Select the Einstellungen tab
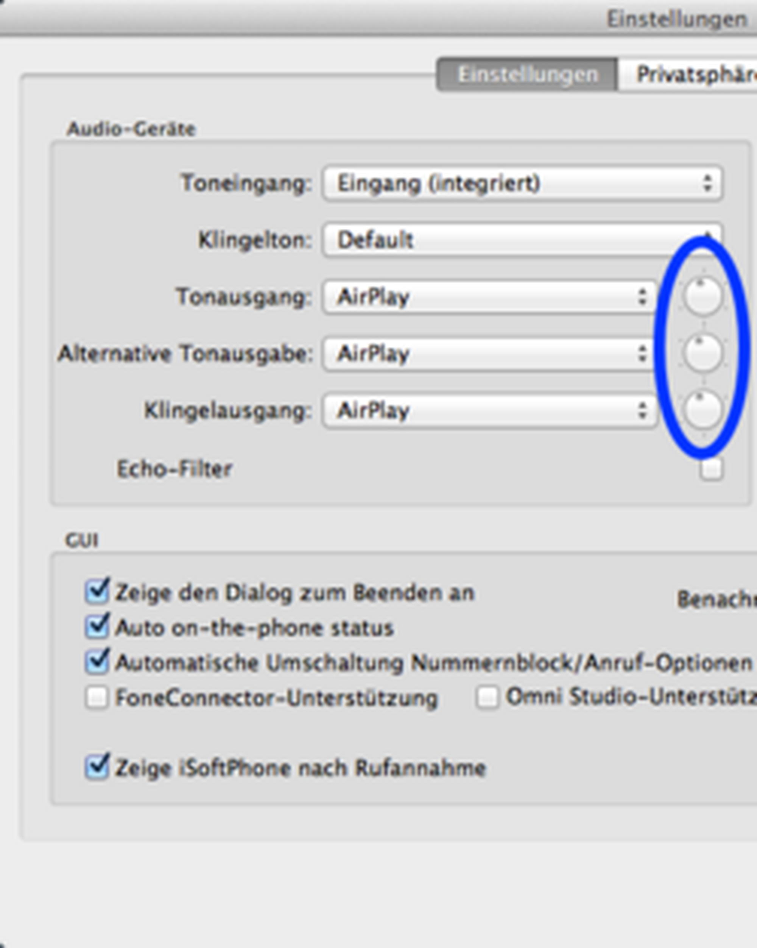The width and height of the screenshot is (757, 948). [528, 75]
